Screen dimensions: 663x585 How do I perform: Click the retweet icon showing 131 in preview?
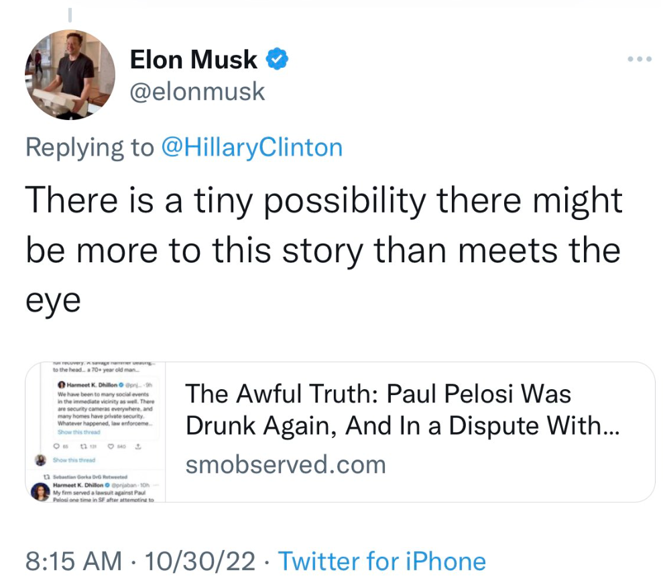point(85,447)
